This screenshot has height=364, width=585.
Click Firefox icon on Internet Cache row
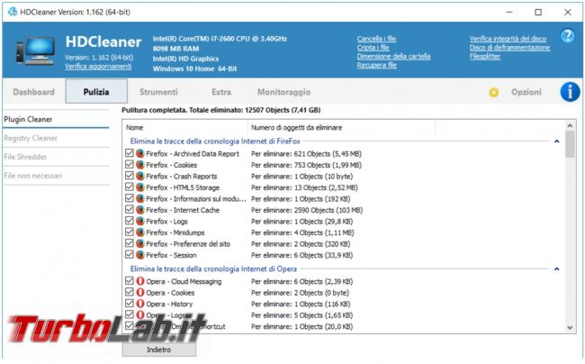(x=139, y=210)
